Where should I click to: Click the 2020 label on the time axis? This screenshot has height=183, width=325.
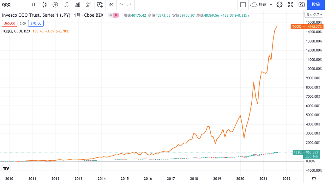240,179
